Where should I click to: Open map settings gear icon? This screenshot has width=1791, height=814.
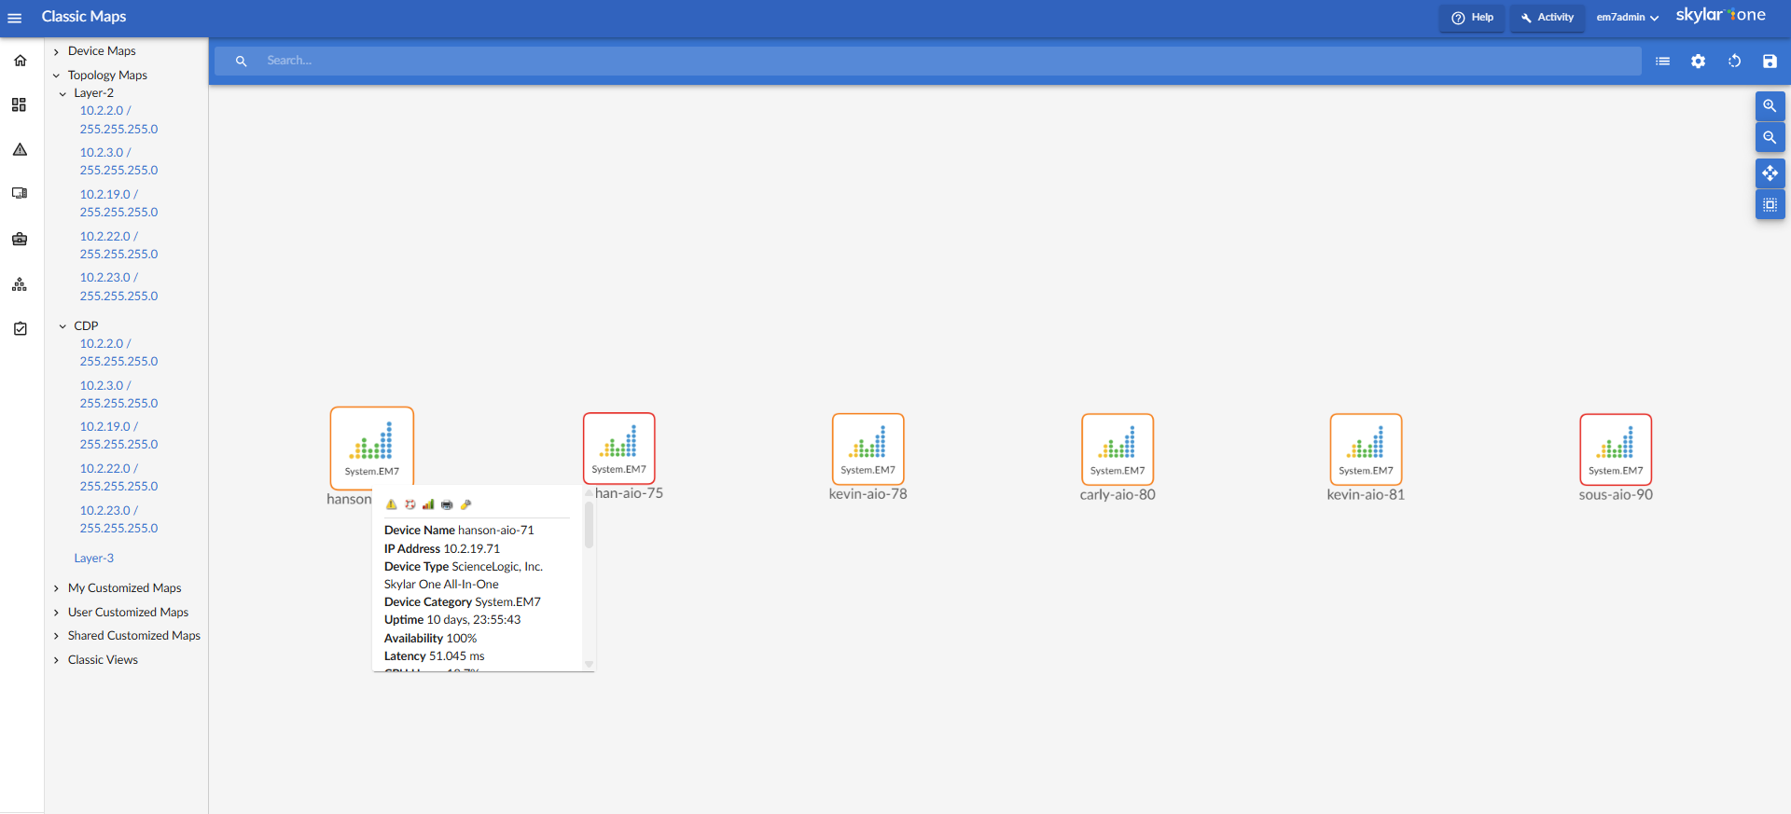[1698, 62]
